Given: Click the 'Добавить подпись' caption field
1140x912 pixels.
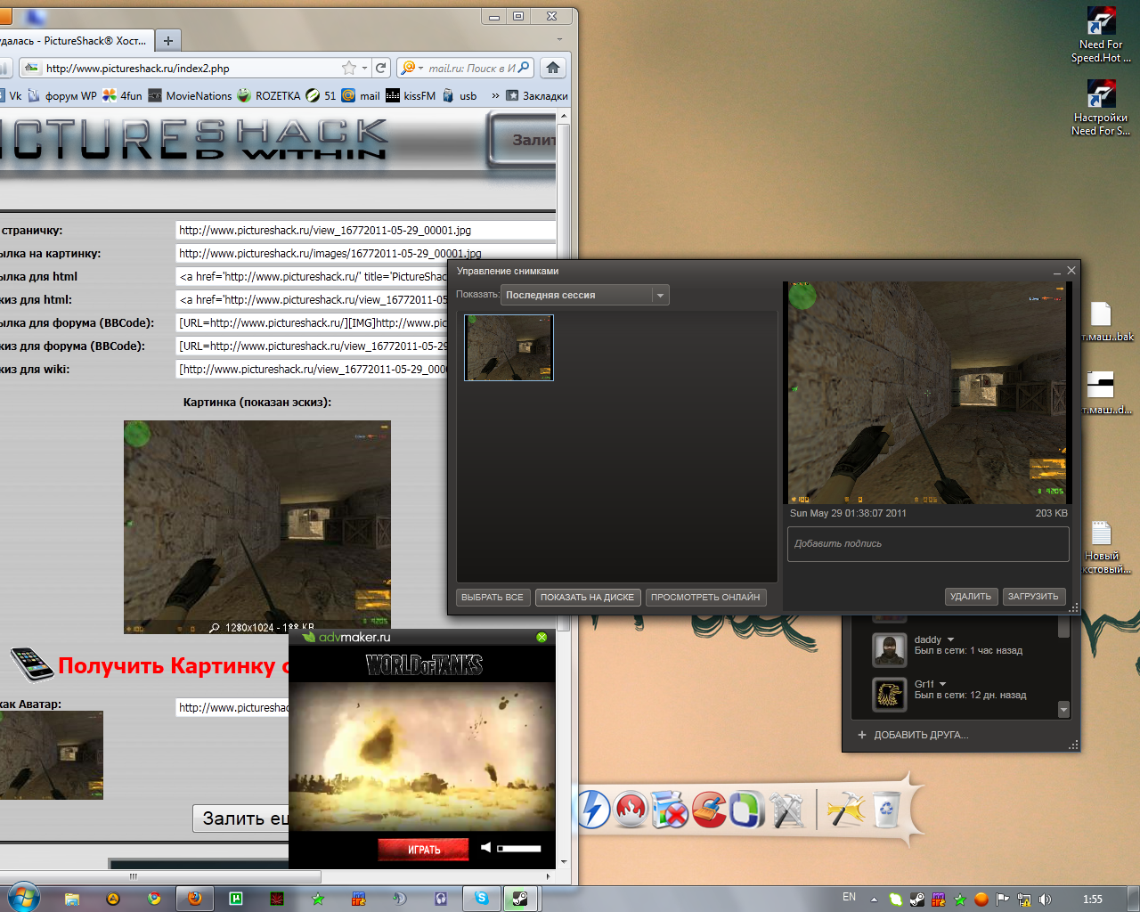Looking at the screenshot, I should (927, 543).
